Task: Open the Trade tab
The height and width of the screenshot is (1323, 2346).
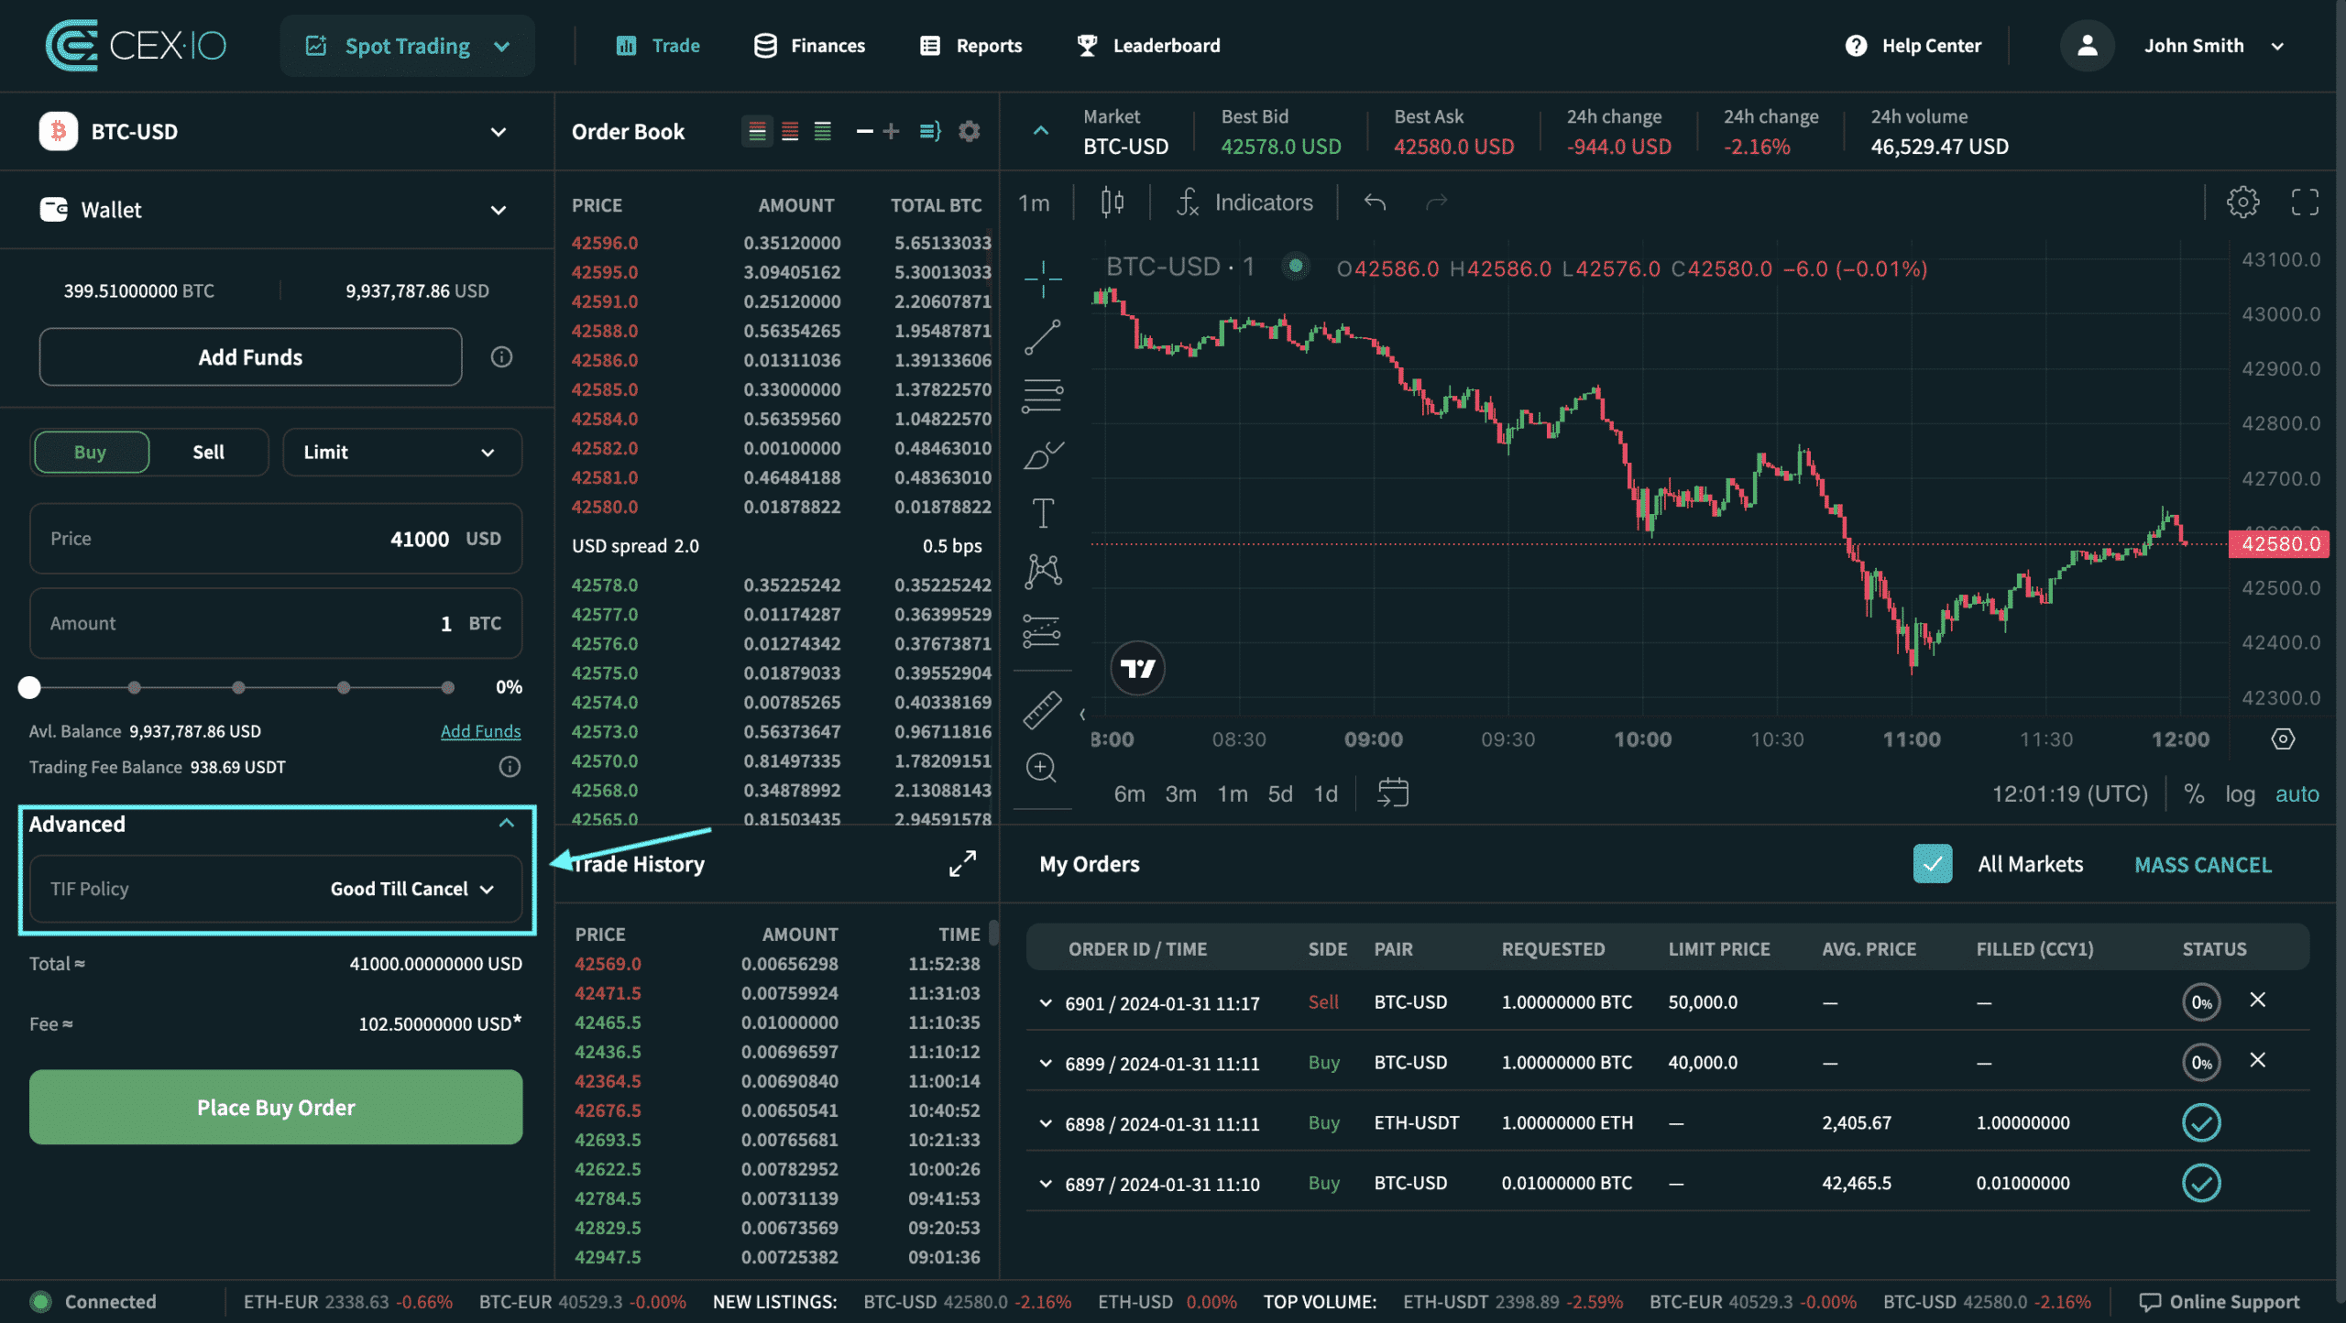Action: (657, 46)
